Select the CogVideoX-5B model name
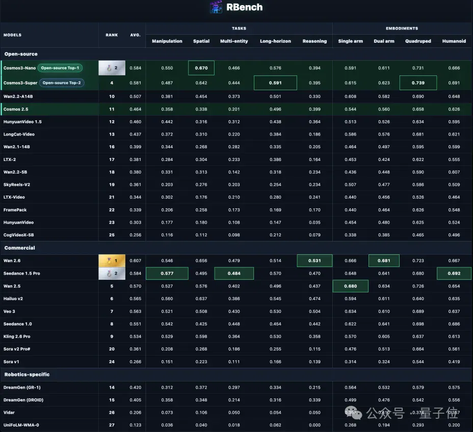The height and width of the screenshot is (432, 473). pos(19,235)
